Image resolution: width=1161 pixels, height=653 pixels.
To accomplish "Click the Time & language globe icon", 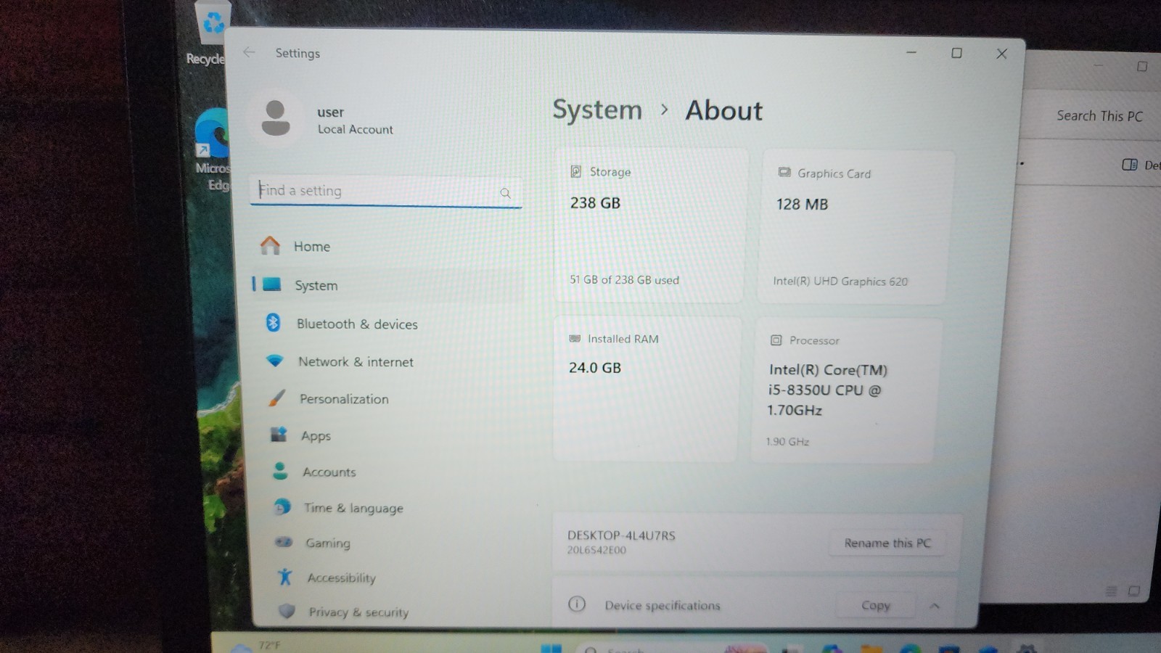I will (x=282, y=507).
